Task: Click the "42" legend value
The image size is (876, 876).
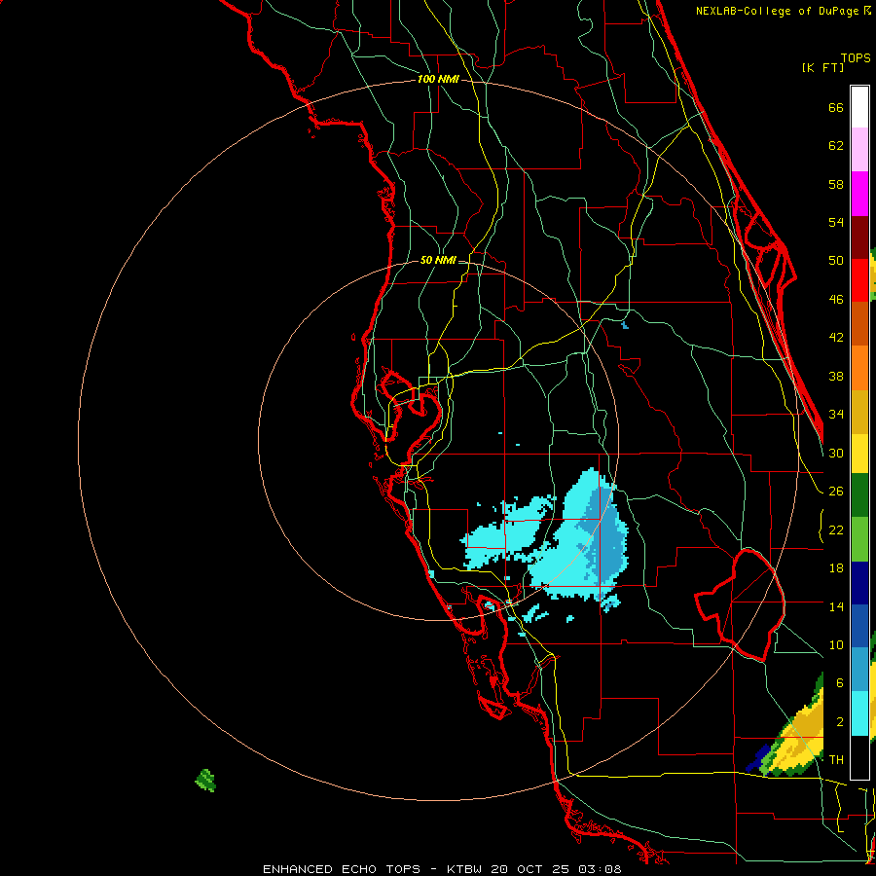Action: (836, 337)
